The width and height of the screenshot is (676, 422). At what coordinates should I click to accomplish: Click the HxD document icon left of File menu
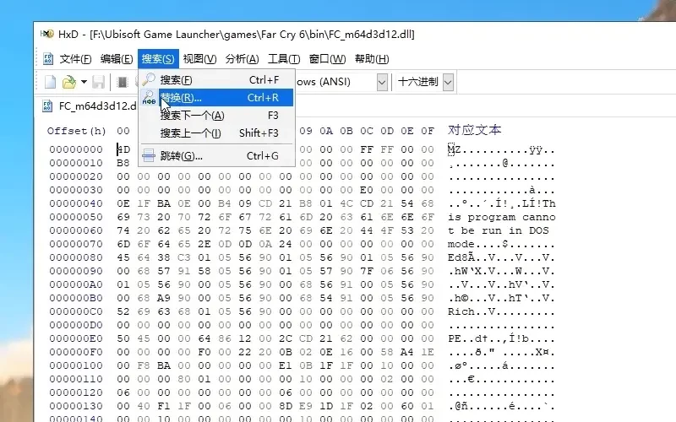click(49, 59)
